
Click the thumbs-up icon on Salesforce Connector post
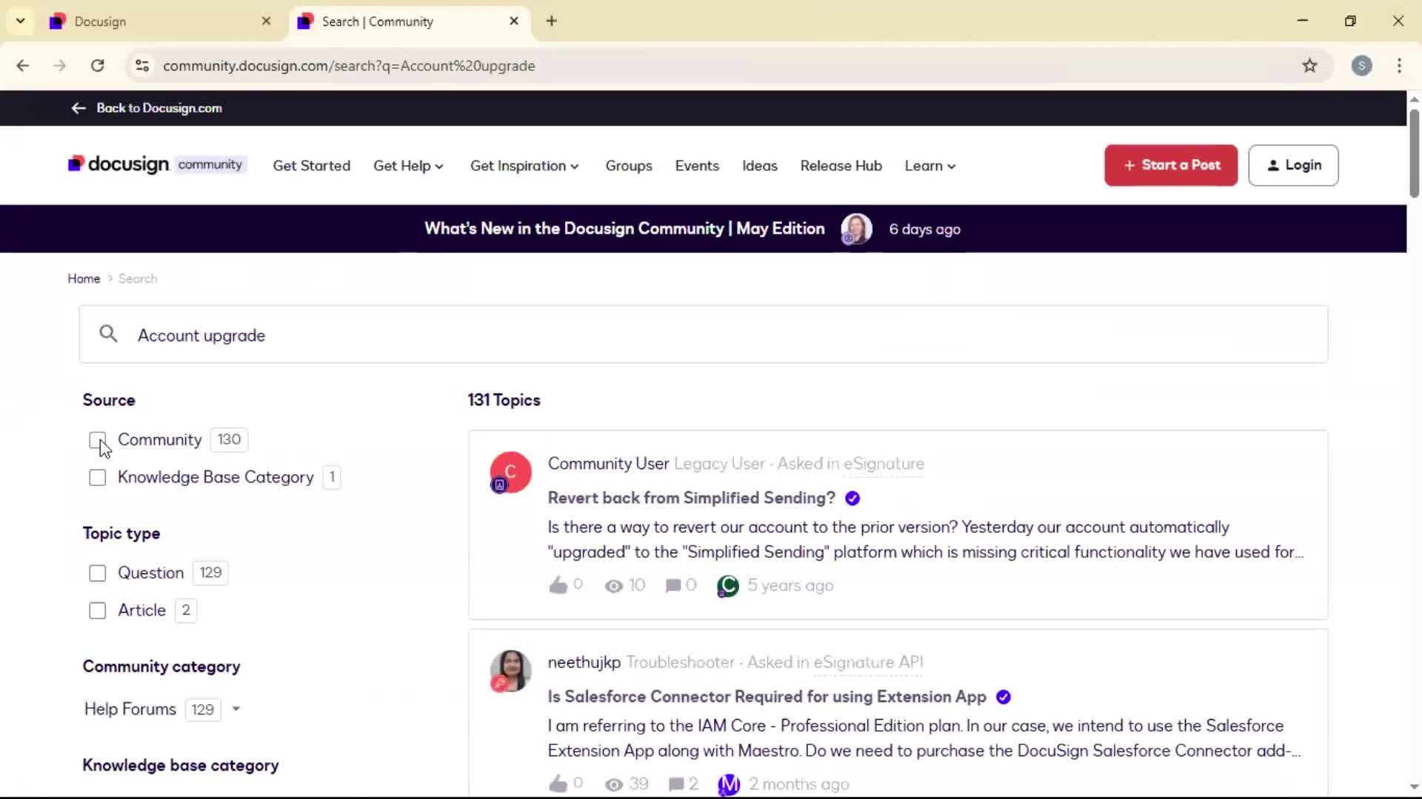click(x=558, y=784)
